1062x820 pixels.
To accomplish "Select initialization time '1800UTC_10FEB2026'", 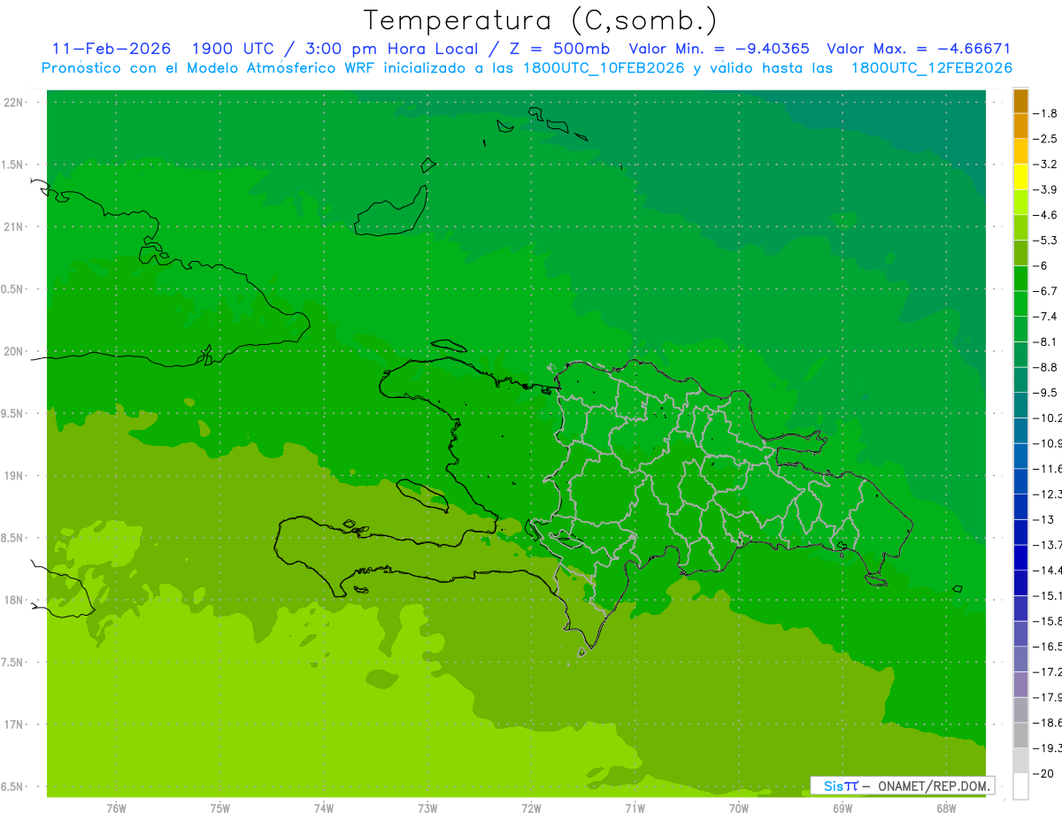I will (604, 68).
